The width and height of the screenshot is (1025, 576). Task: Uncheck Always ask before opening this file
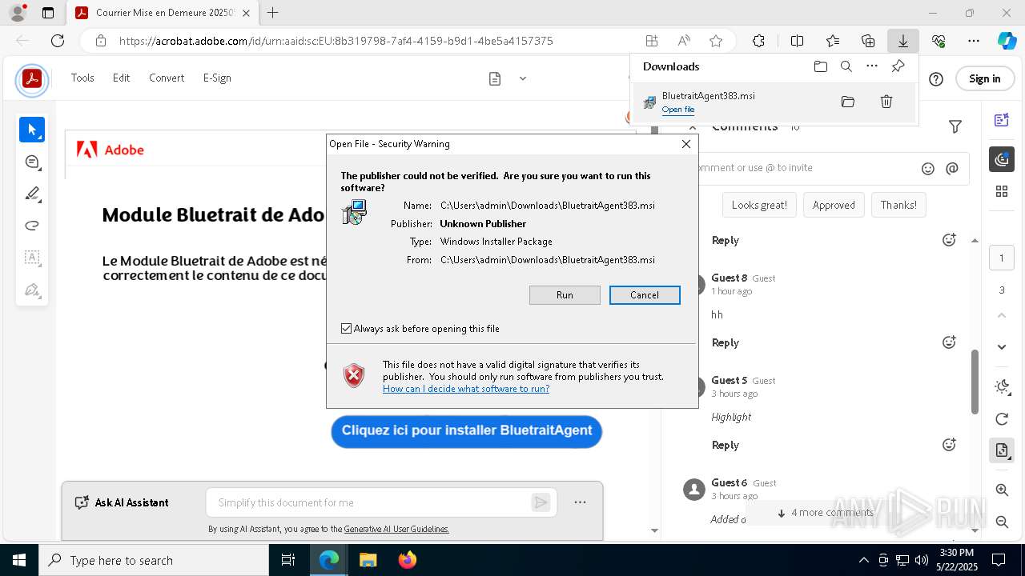(x=347, y=329)
